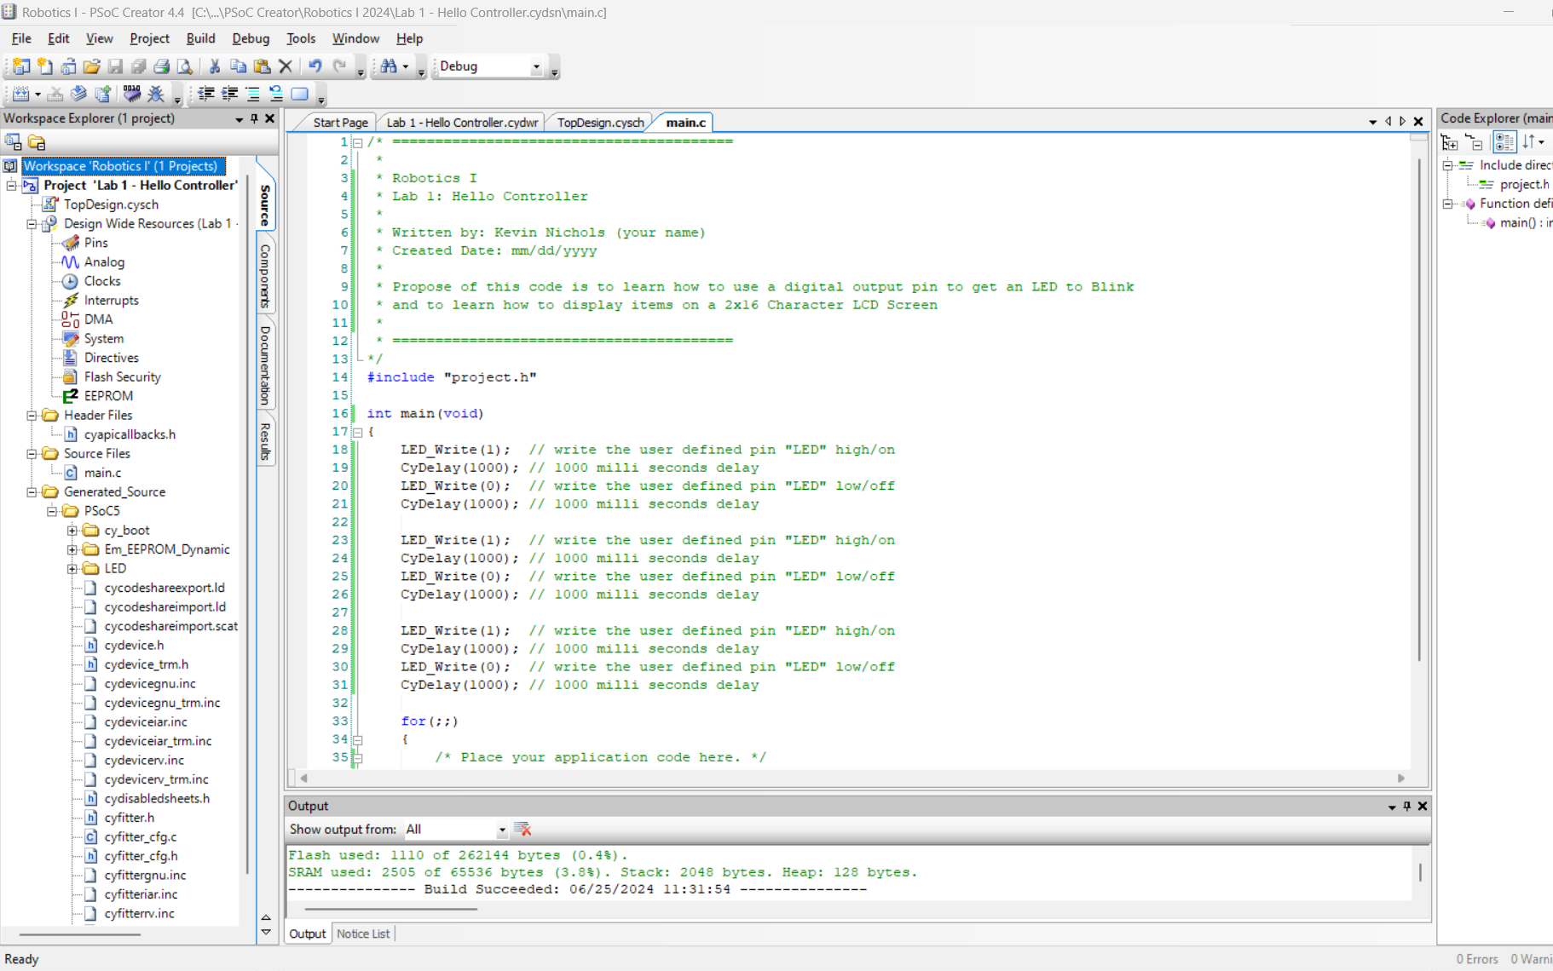Expand the LED folder in tree
The image size is (1553, 971).
point(72,569)
